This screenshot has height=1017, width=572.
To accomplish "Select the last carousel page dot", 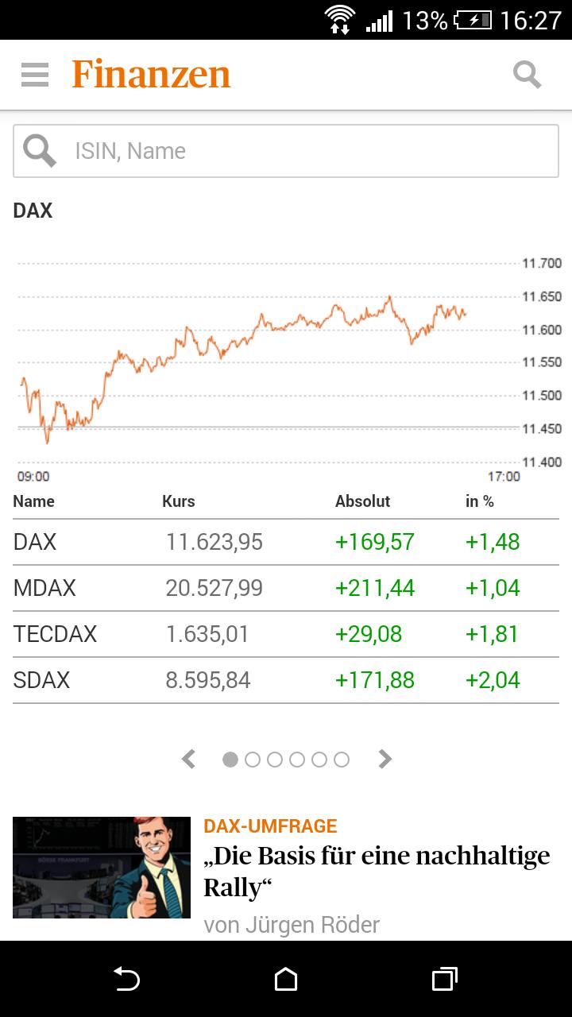I will tap(342, 760).
